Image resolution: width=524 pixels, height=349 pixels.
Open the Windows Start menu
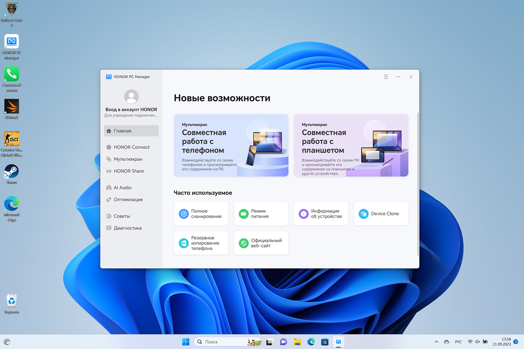(186, 342)
